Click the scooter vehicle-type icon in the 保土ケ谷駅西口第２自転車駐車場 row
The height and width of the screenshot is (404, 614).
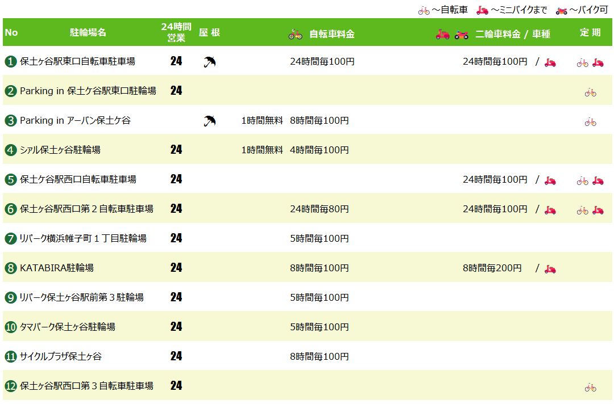coord(550,210)
